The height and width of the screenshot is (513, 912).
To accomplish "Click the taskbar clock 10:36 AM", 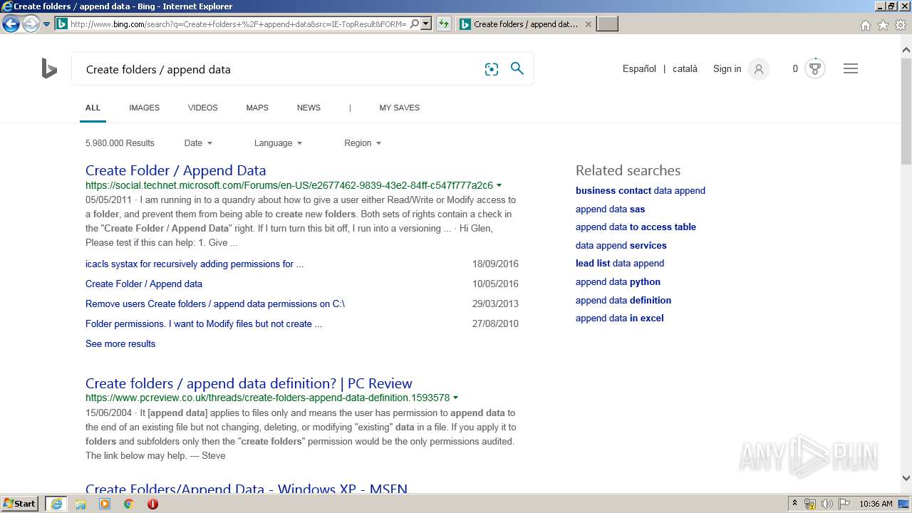I will (876, 504).
